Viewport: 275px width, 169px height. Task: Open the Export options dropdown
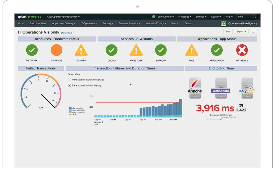click(x=241, y=32)
